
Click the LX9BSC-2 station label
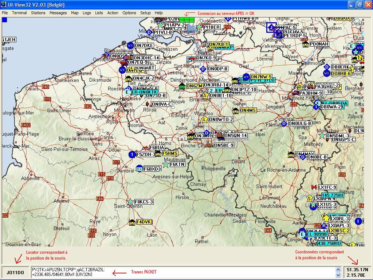pyautogui.click(x=339, y=230)
